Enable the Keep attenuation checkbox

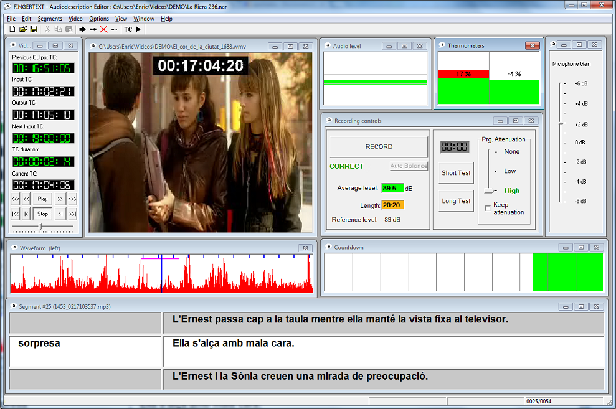488,208
